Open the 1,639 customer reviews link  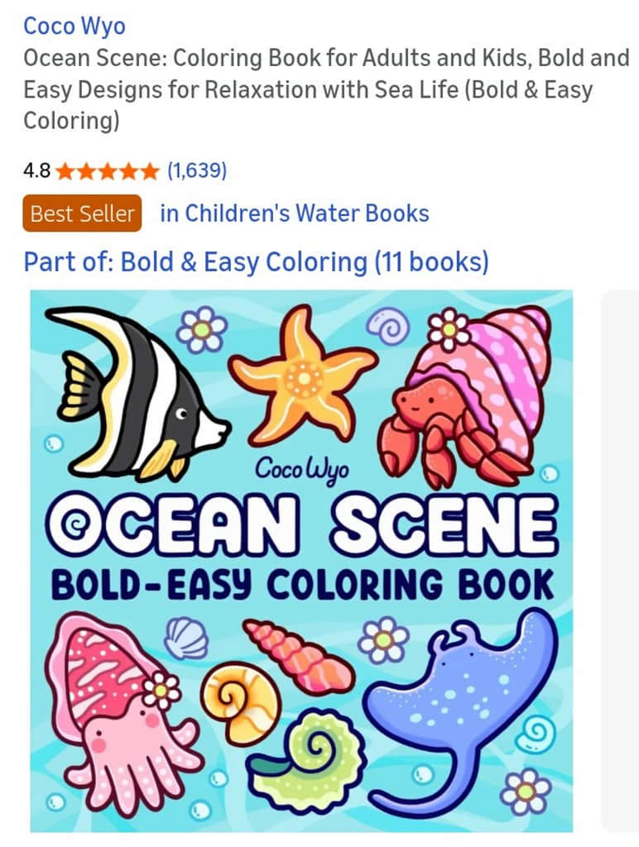pos(197,171)
